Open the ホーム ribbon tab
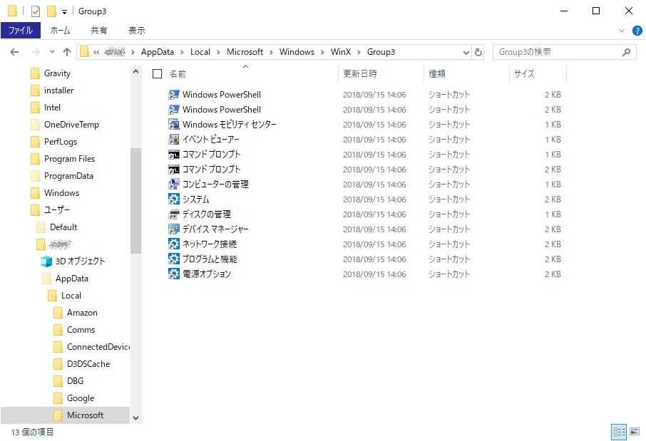Screen dimensions: 646x441 [x=60, y=31]
